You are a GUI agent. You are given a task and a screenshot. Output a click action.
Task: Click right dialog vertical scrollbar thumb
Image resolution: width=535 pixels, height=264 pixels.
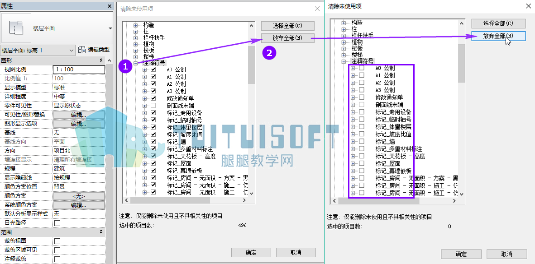pyautogui.click(x=461, y=63)
